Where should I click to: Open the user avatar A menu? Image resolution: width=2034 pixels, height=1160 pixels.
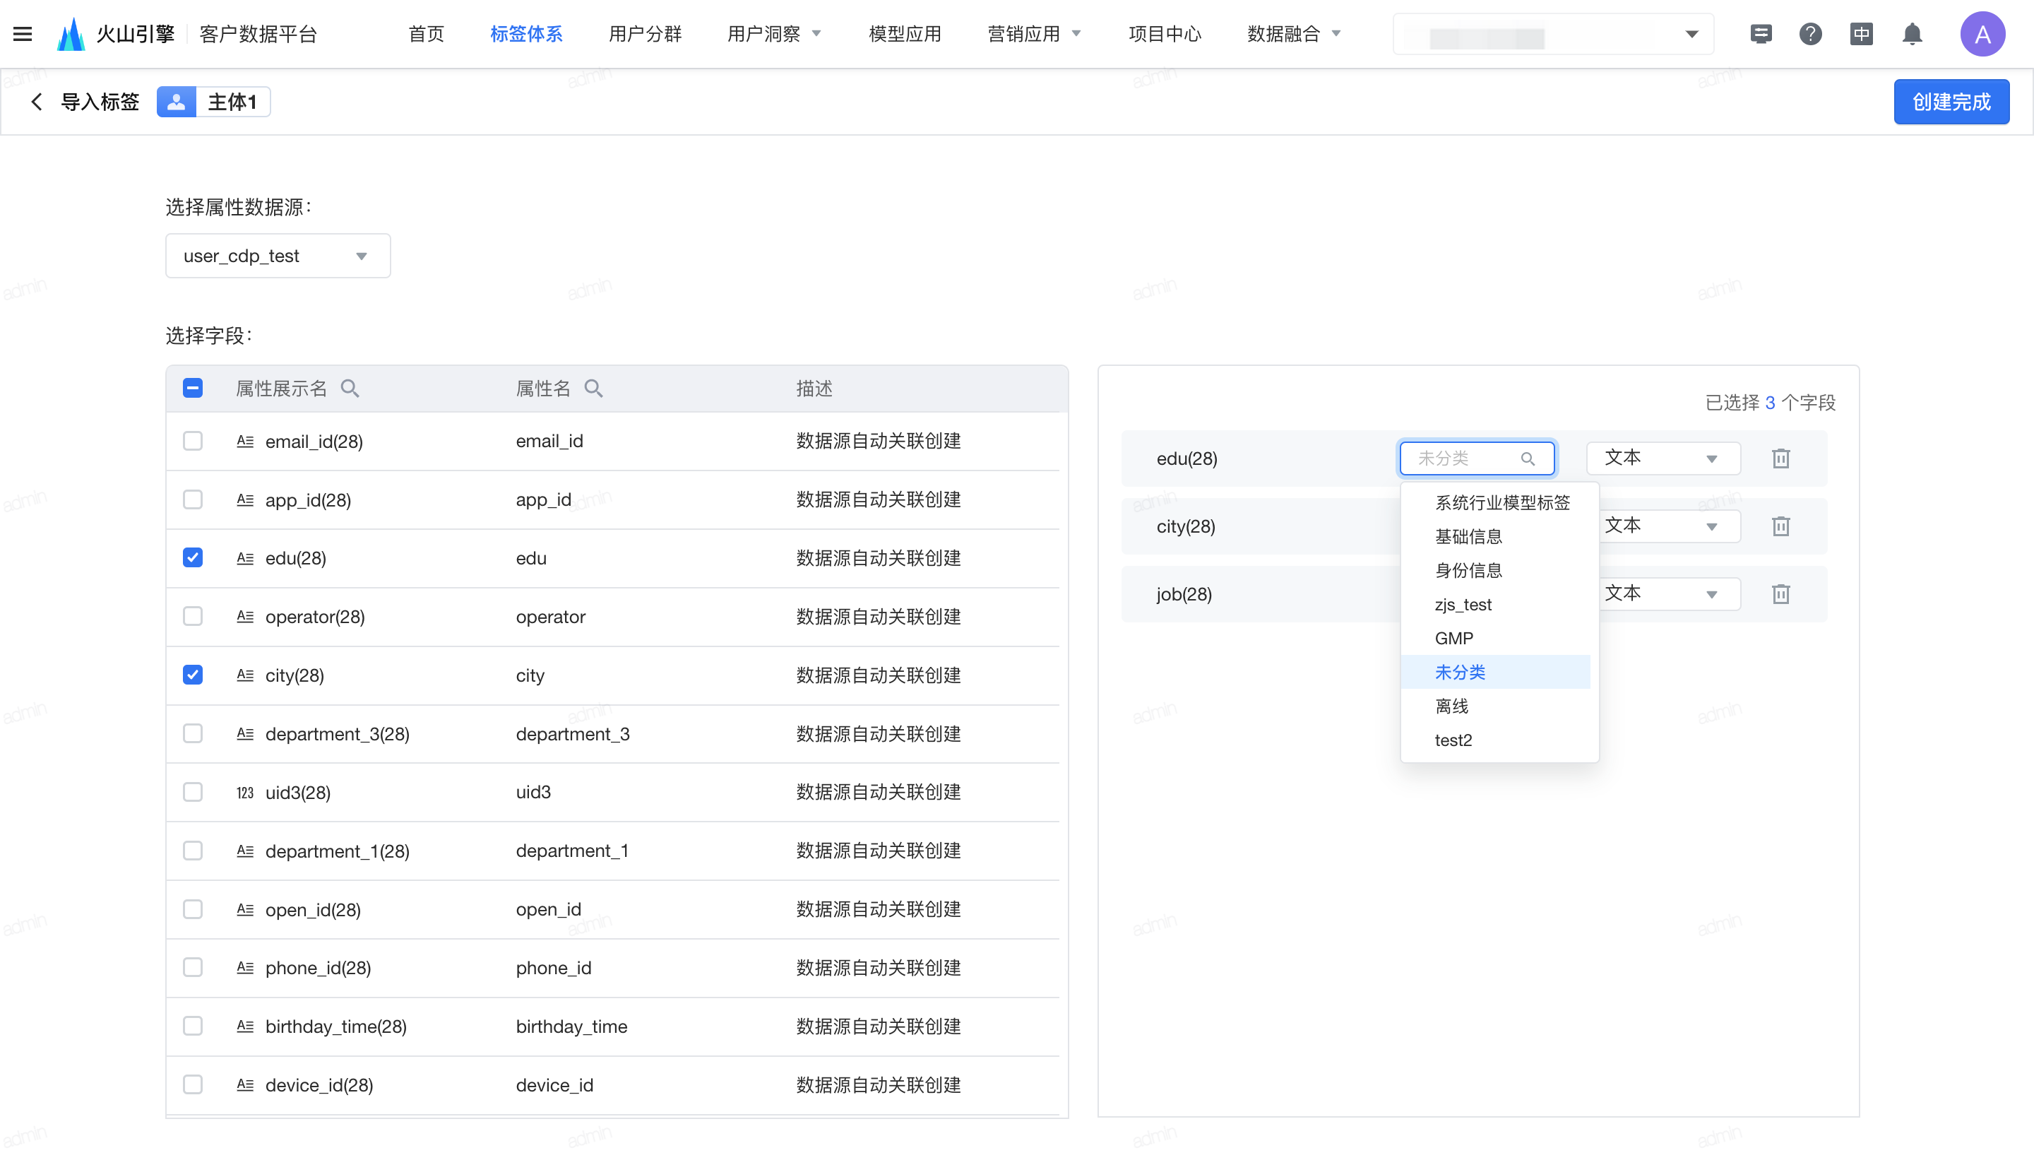coord(1982,33)
